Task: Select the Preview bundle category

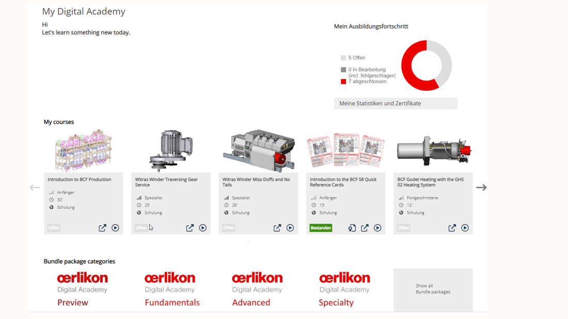Action: pos(83,290)
